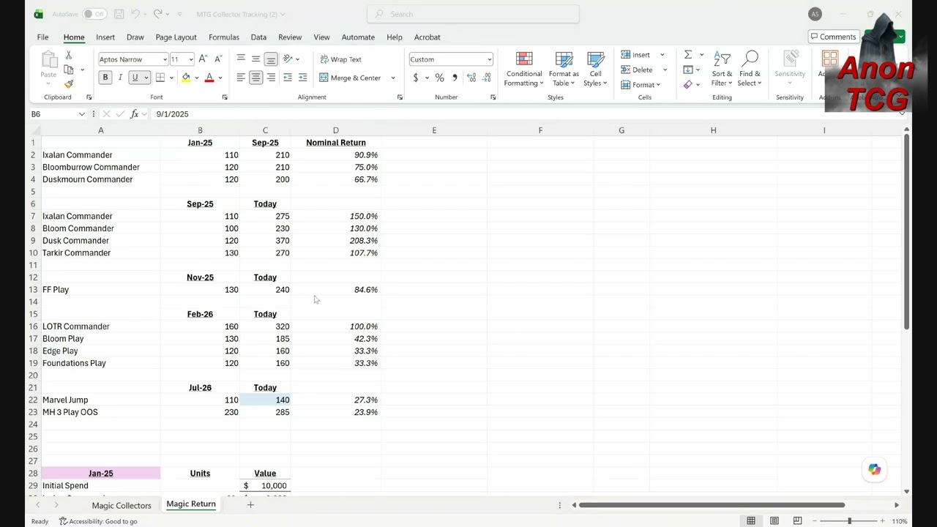Click Accounting Number Format dollar icon

[x=416, y=78]
